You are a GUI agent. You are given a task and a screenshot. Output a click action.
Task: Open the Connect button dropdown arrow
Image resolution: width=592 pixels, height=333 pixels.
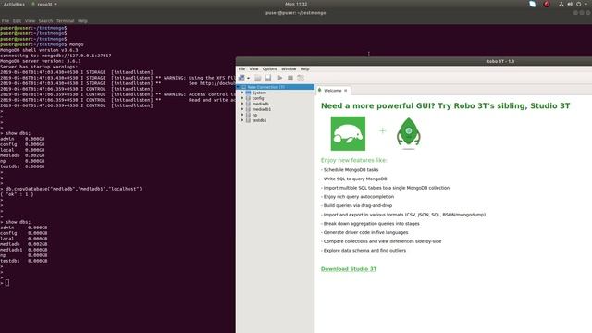[x=248, y=79]
